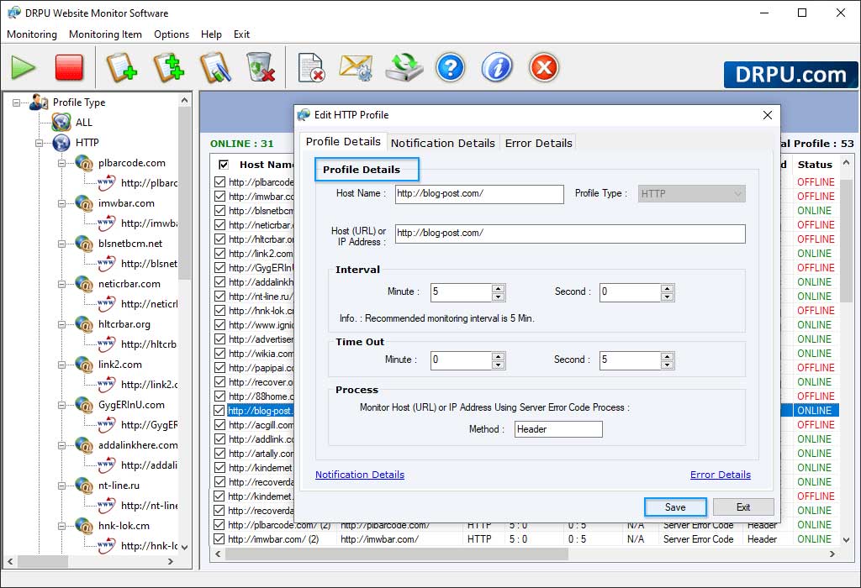Switch to Error Details tab

[x=539, y=143]
